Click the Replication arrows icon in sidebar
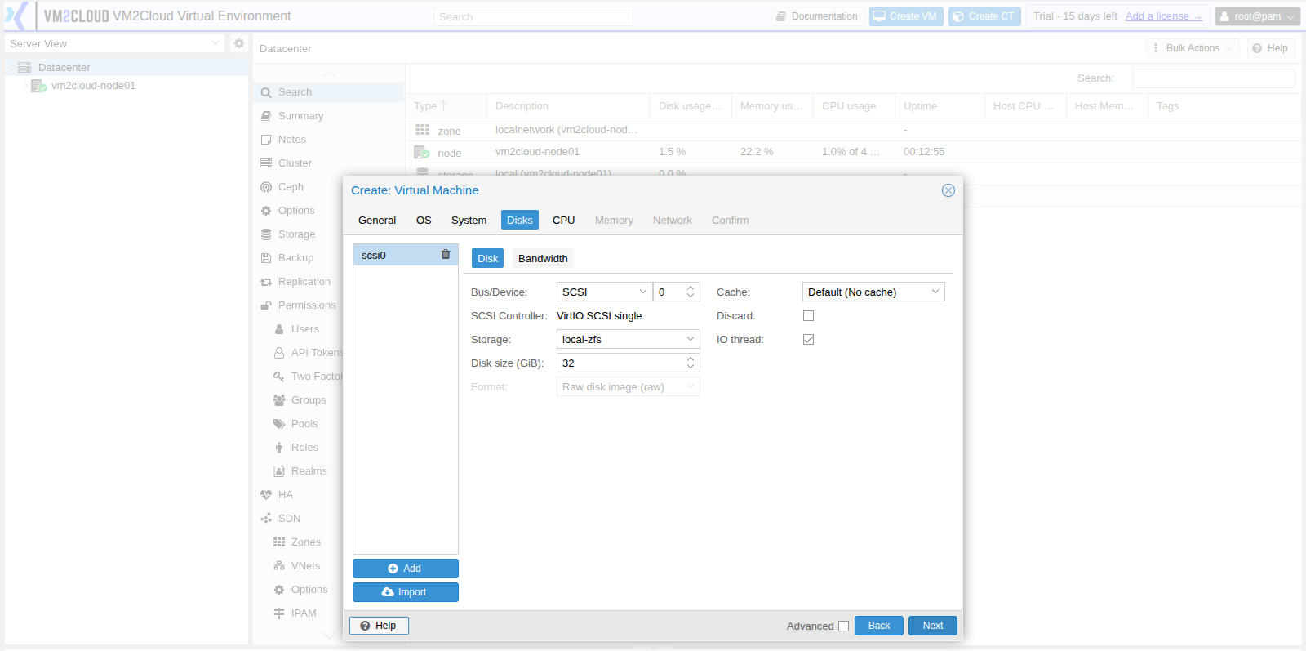This screenshot has width=1306, height=651. pyautogui.click(x=266, y=282)
